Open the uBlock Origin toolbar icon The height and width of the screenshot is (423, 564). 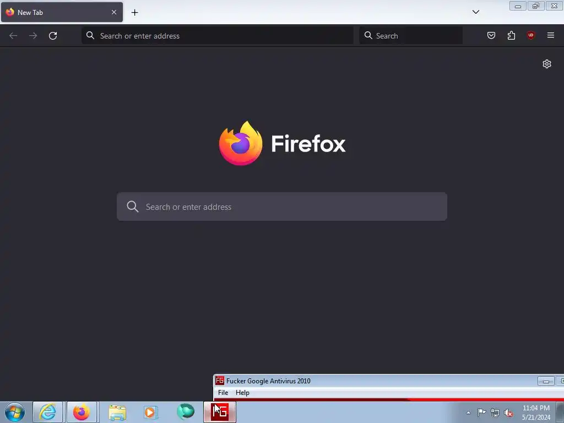[530, 35]
